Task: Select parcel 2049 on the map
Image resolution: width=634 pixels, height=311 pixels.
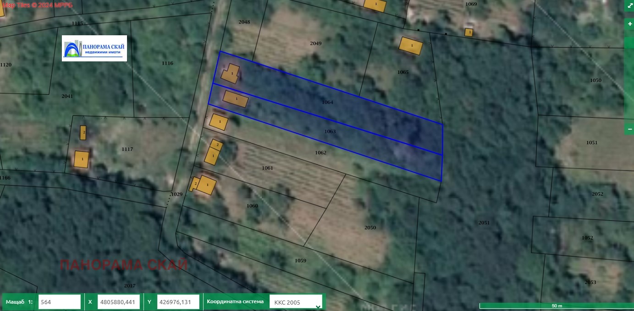Action: click(x=315, y=44)
